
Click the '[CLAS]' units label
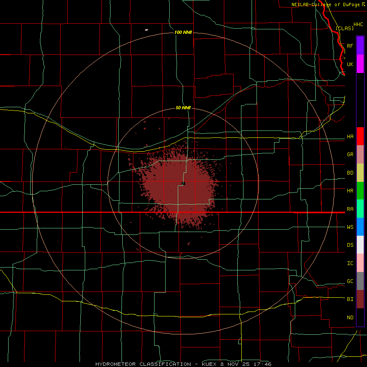pyautogui.click(x=345, y=28)
